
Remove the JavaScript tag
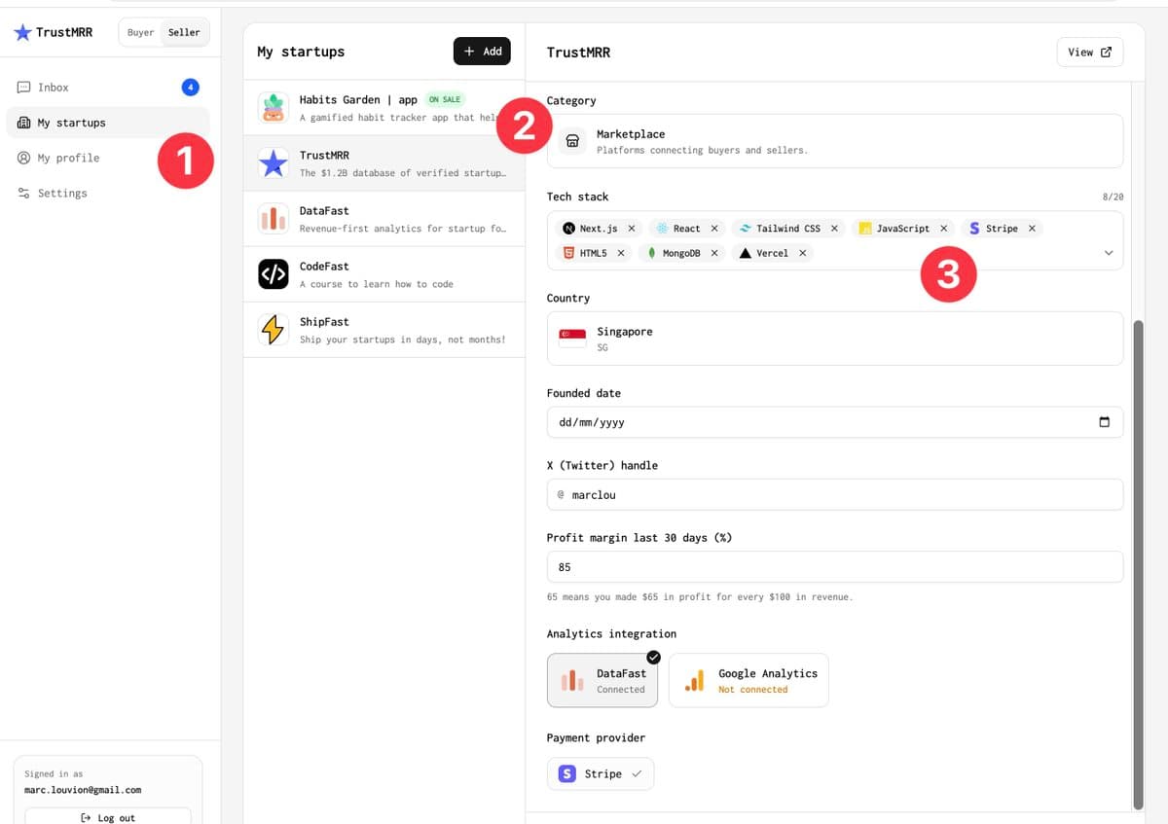click(x=943, y=229)
